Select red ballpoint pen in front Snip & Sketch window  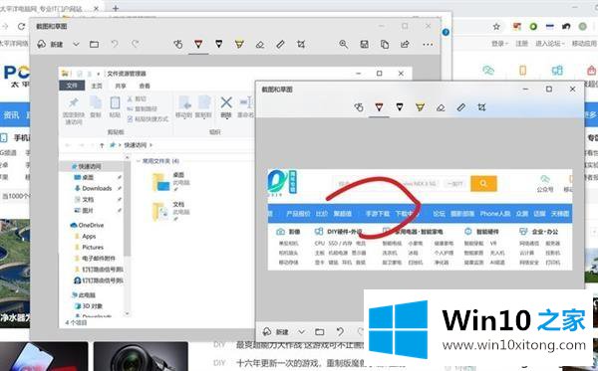tap(379, 107)
